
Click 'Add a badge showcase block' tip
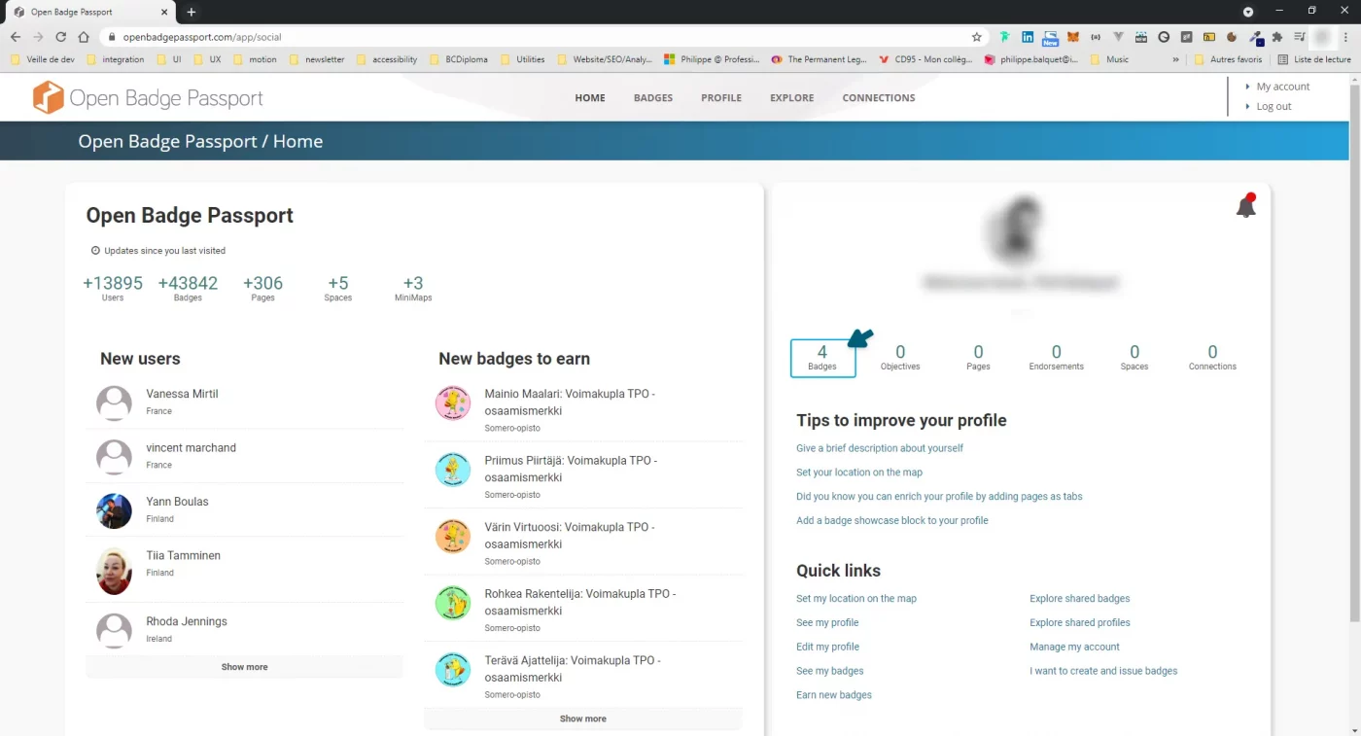point(892,520)
